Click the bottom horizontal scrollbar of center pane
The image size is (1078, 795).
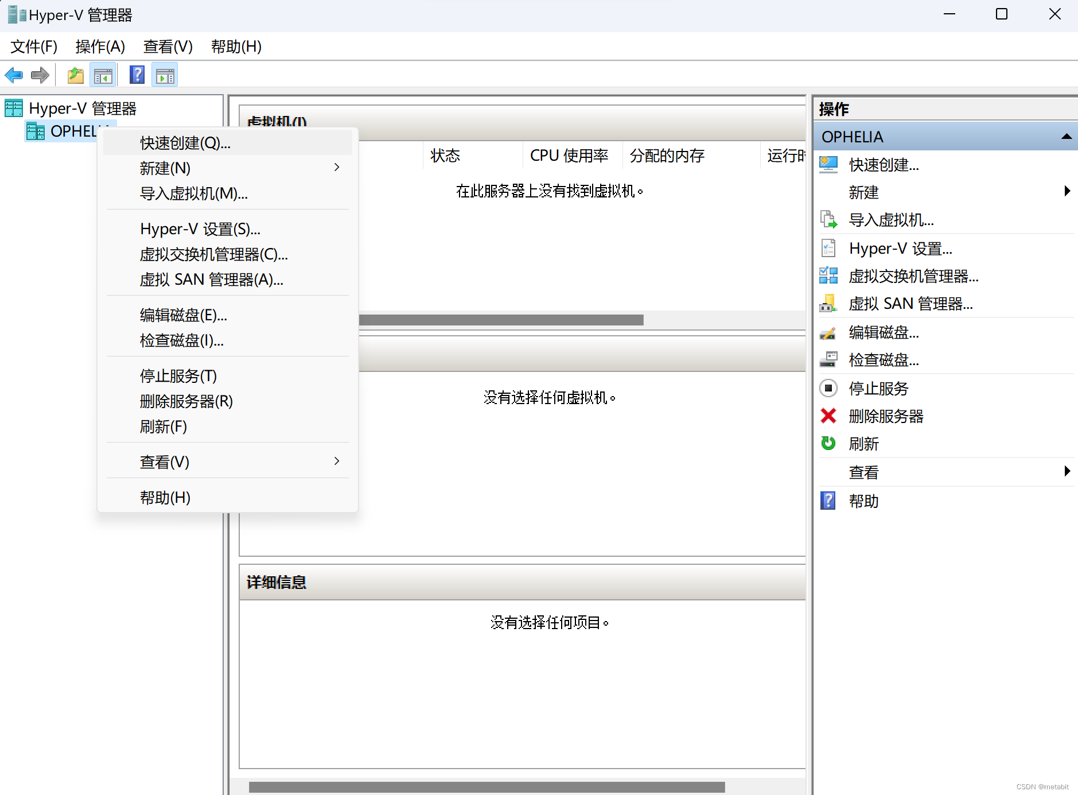[487, 787]
